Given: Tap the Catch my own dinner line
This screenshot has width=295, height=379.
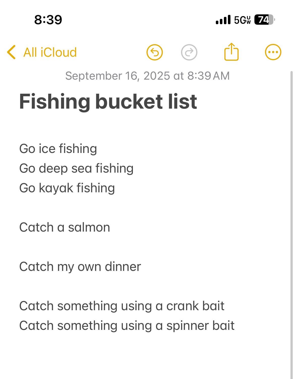Looking at the screenshot, I should point(80,267).
